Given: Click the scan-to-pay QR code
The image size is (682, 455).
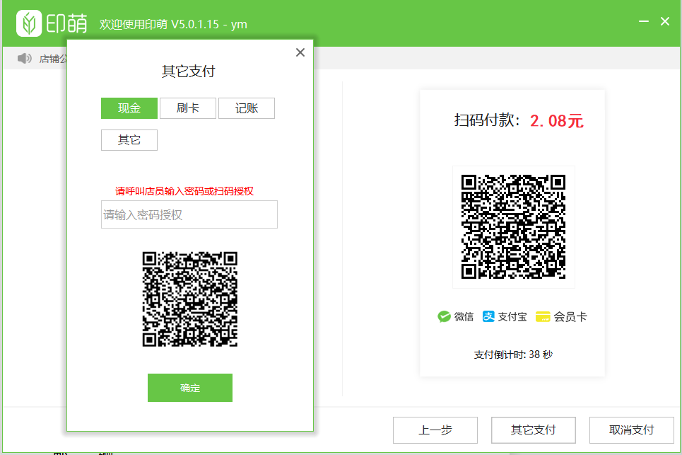Looking at the screenshot, I should click(x=513, y=227).
